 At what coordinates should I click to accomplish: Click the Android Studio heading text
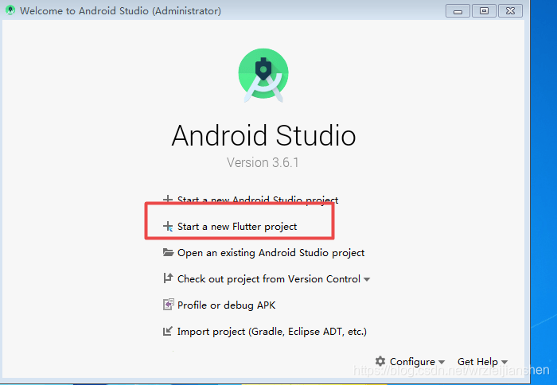click(x=263, y=135)
